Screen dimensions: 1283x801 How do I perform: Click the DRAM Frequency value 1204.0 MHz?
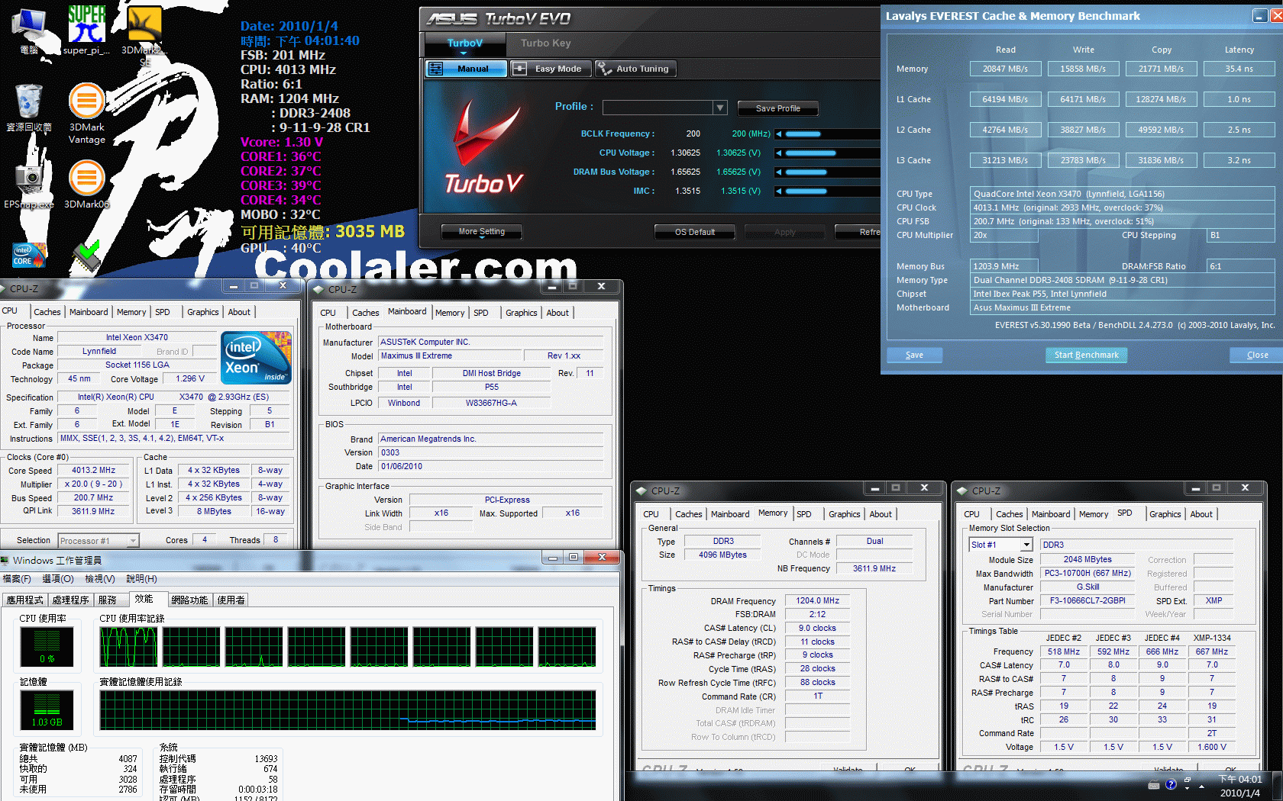point(817,601)
